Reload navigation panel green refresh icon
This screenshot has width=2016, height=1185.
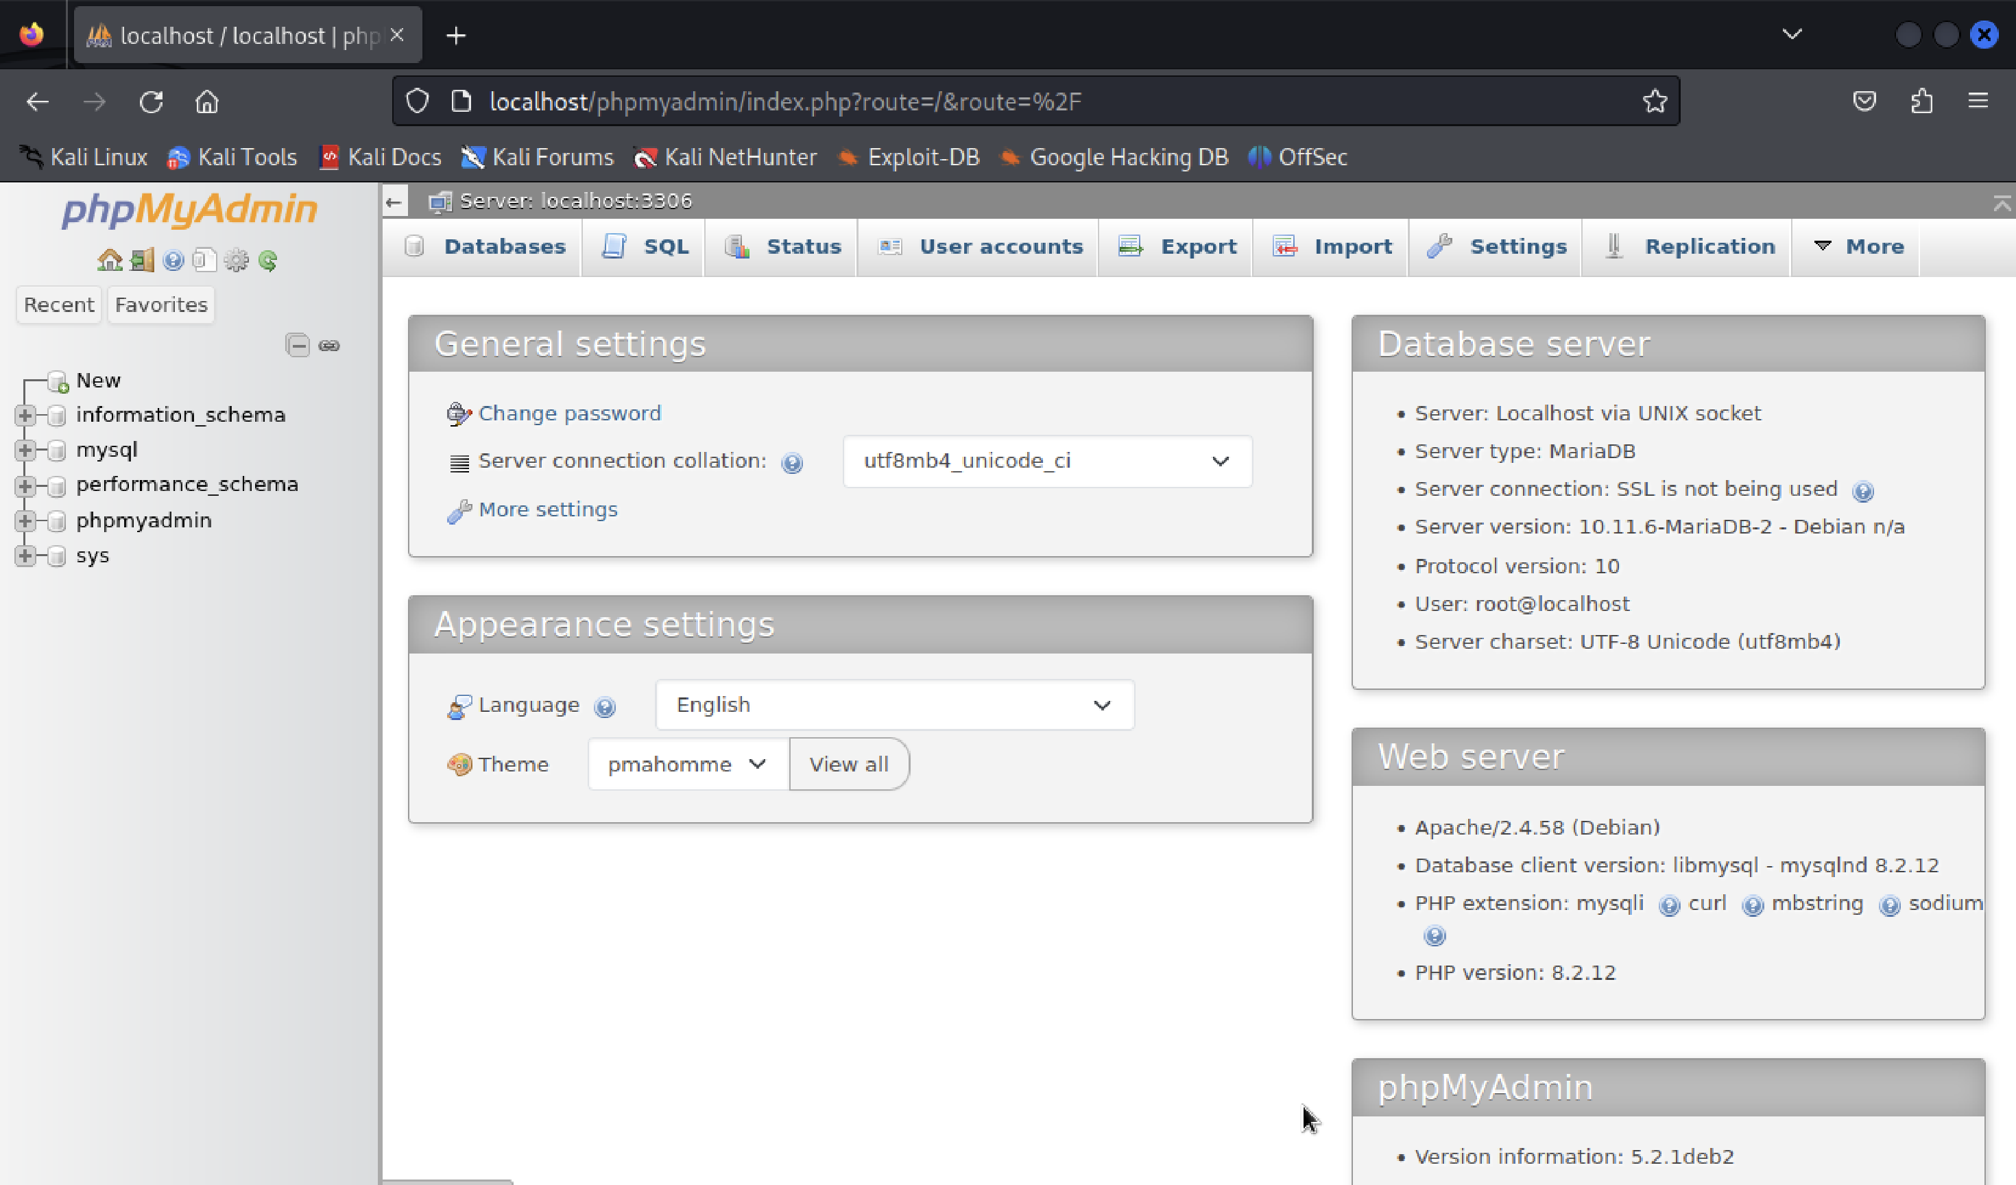(x=268, y=260)
